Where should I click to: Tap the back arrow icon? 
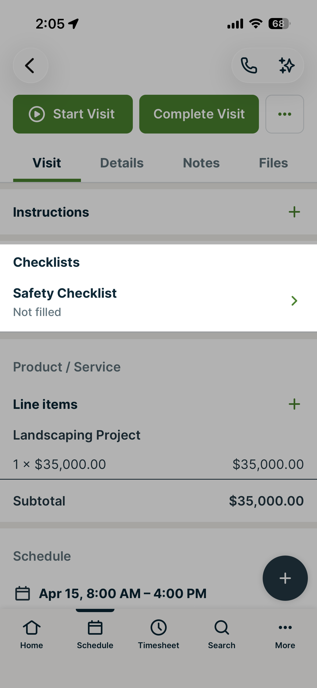pos(30,65)
